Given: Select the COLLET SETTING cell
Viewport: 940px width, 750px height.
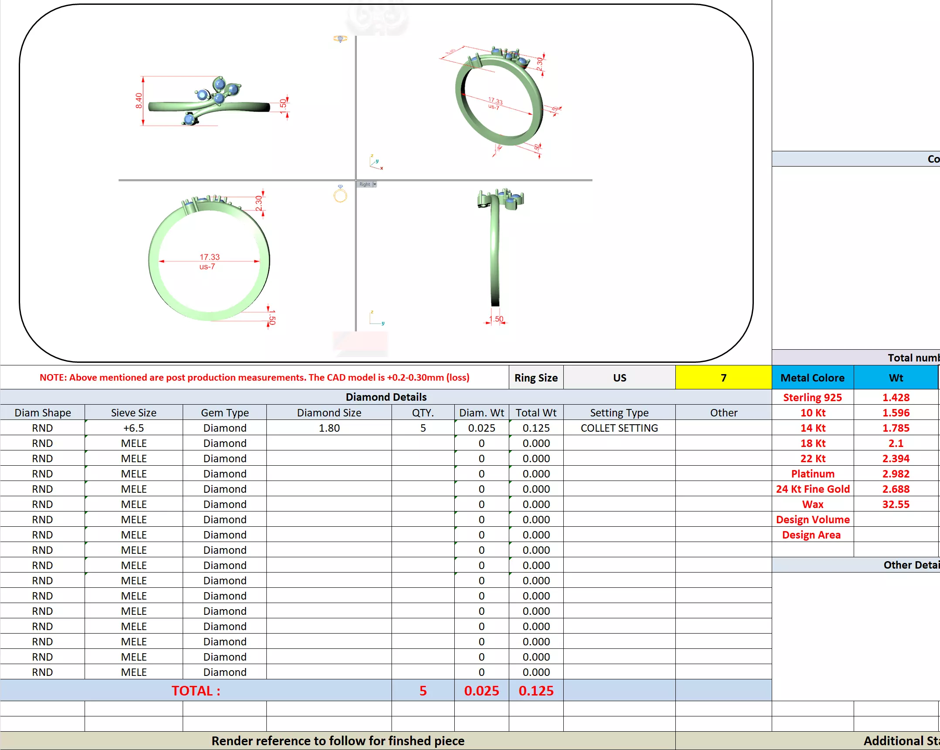Looking at the screenshot, I should coord(619,428).
